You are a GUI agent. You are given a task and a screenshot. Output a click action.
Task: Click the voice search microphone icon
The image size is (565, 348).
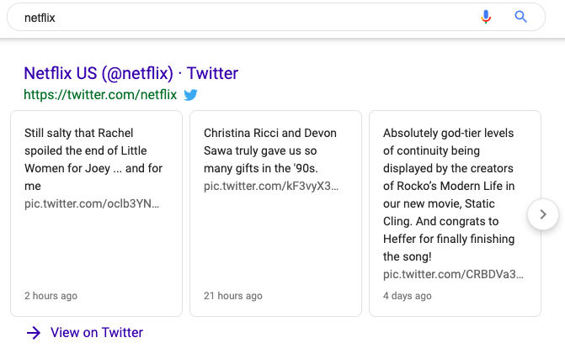(x=486, y=17)
